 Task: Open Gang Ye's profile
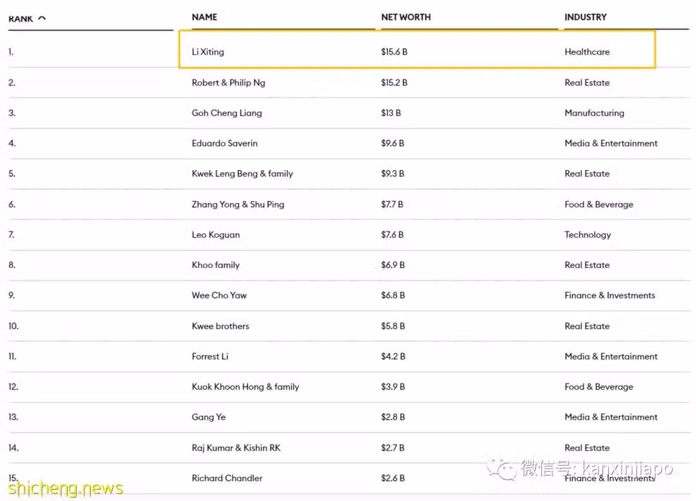point(209,417)
